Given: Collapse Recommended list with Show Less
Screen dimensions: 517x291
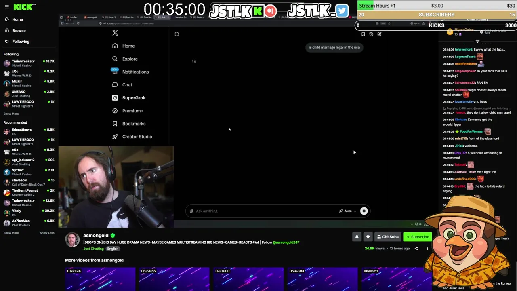Looking at the screenshot, I should click(47, 233).
